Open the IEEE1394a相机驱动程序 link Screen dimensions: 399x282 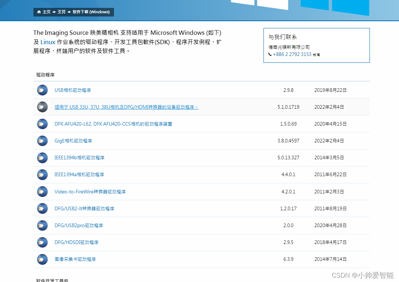click(x=79, y=174)
